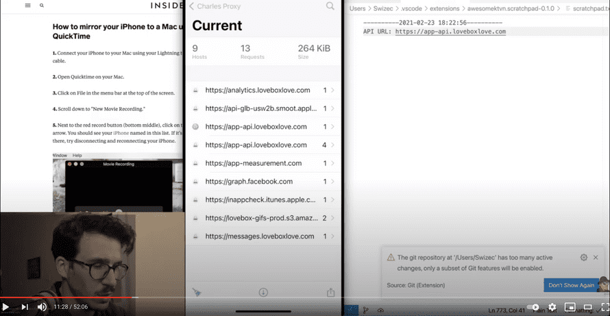Click VS Code source control branch icon
The height and width of the screenshot is (316, 610).
tap(366, 310)
